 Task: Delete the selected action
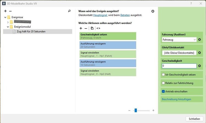[86, 28]
